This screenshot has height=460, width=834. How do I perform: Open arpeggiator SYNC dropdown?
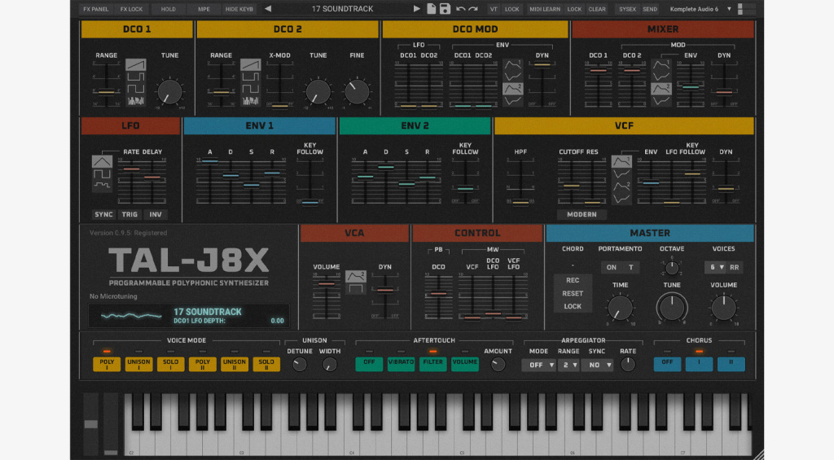(x=597, y=365)
